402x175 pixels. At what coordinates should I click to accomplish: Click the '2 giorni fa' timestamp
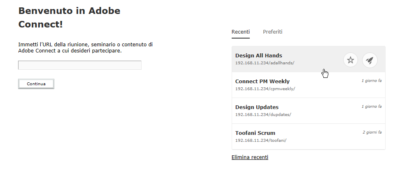click(372, 132)
